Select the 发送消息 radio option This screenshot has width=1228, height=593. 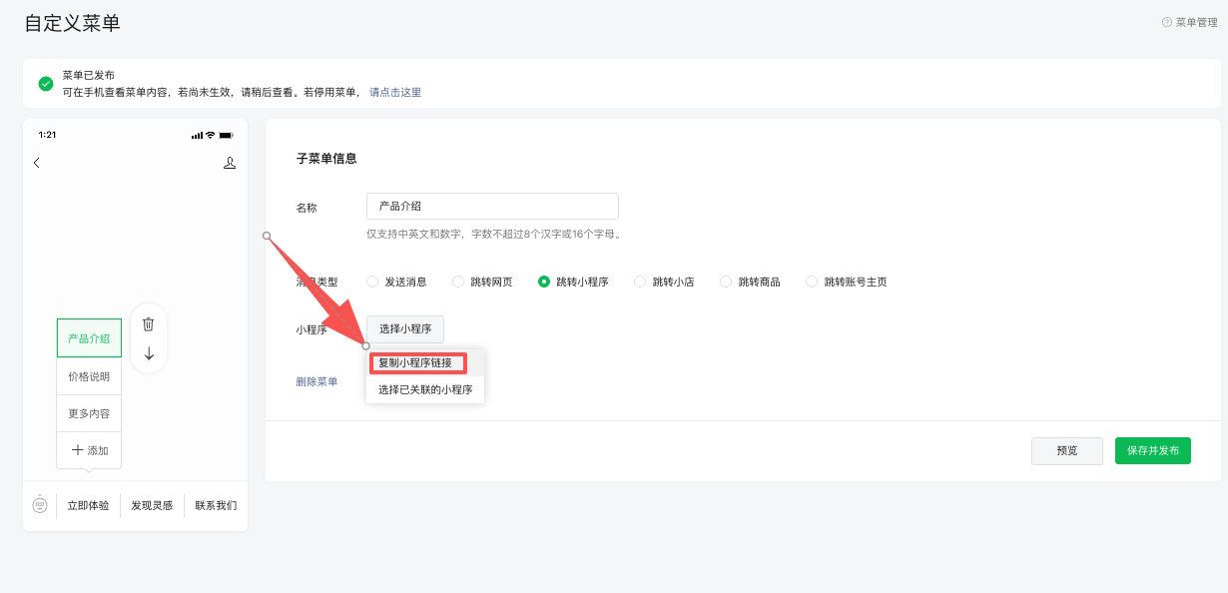372,282
